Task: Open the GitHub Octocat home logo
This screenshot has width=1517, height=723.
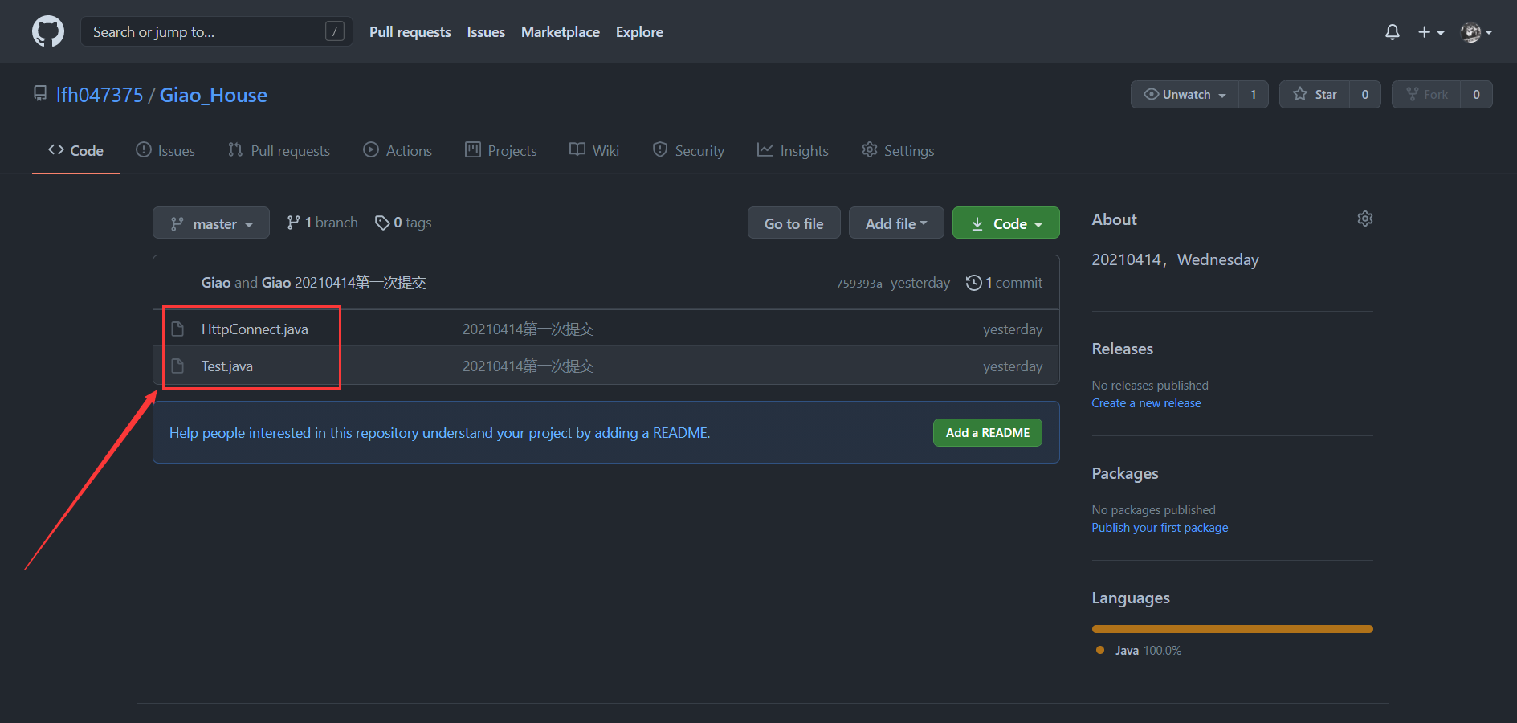Action: [x=48, y=32]
